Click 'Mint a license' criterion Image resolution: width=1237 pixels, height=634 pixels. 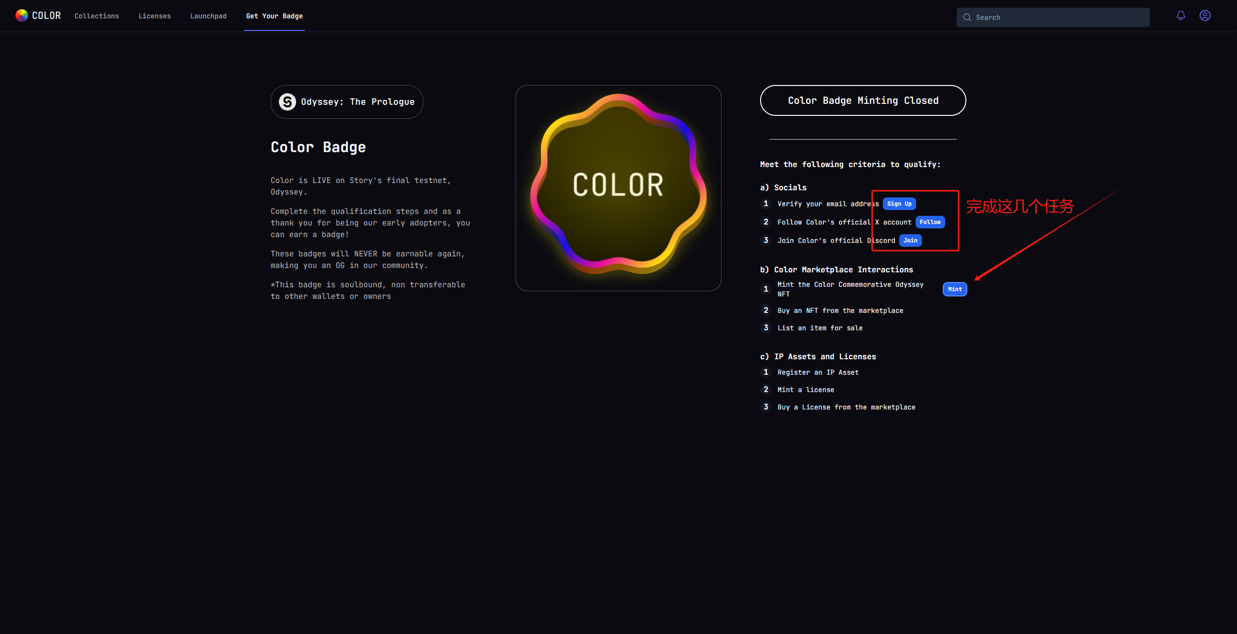(806, 390)
